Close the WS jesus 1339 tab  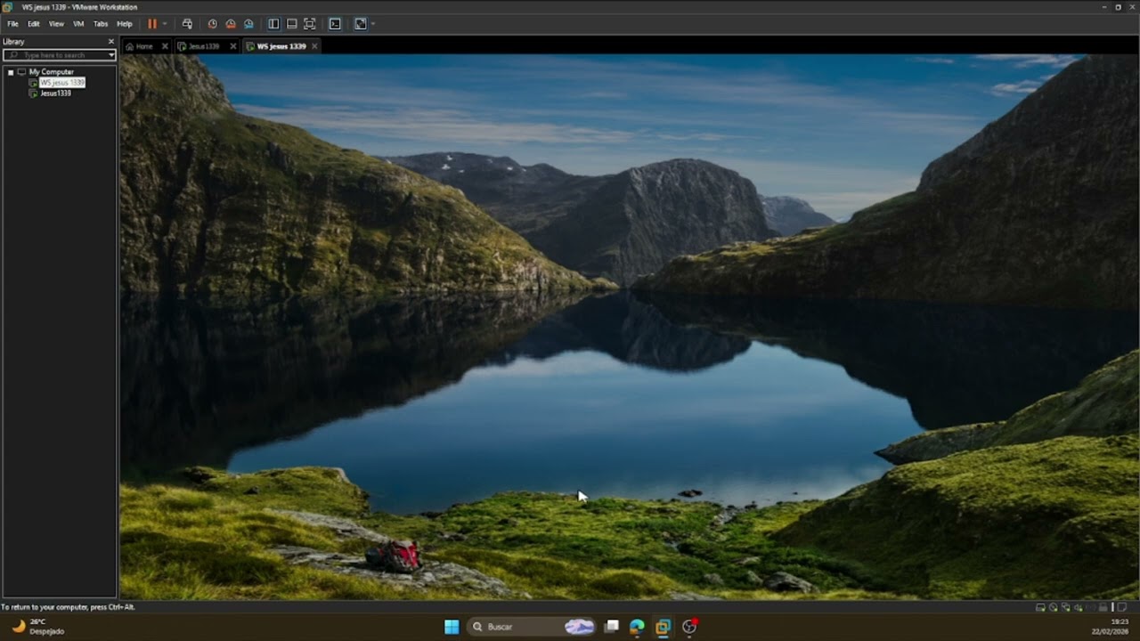314,46
